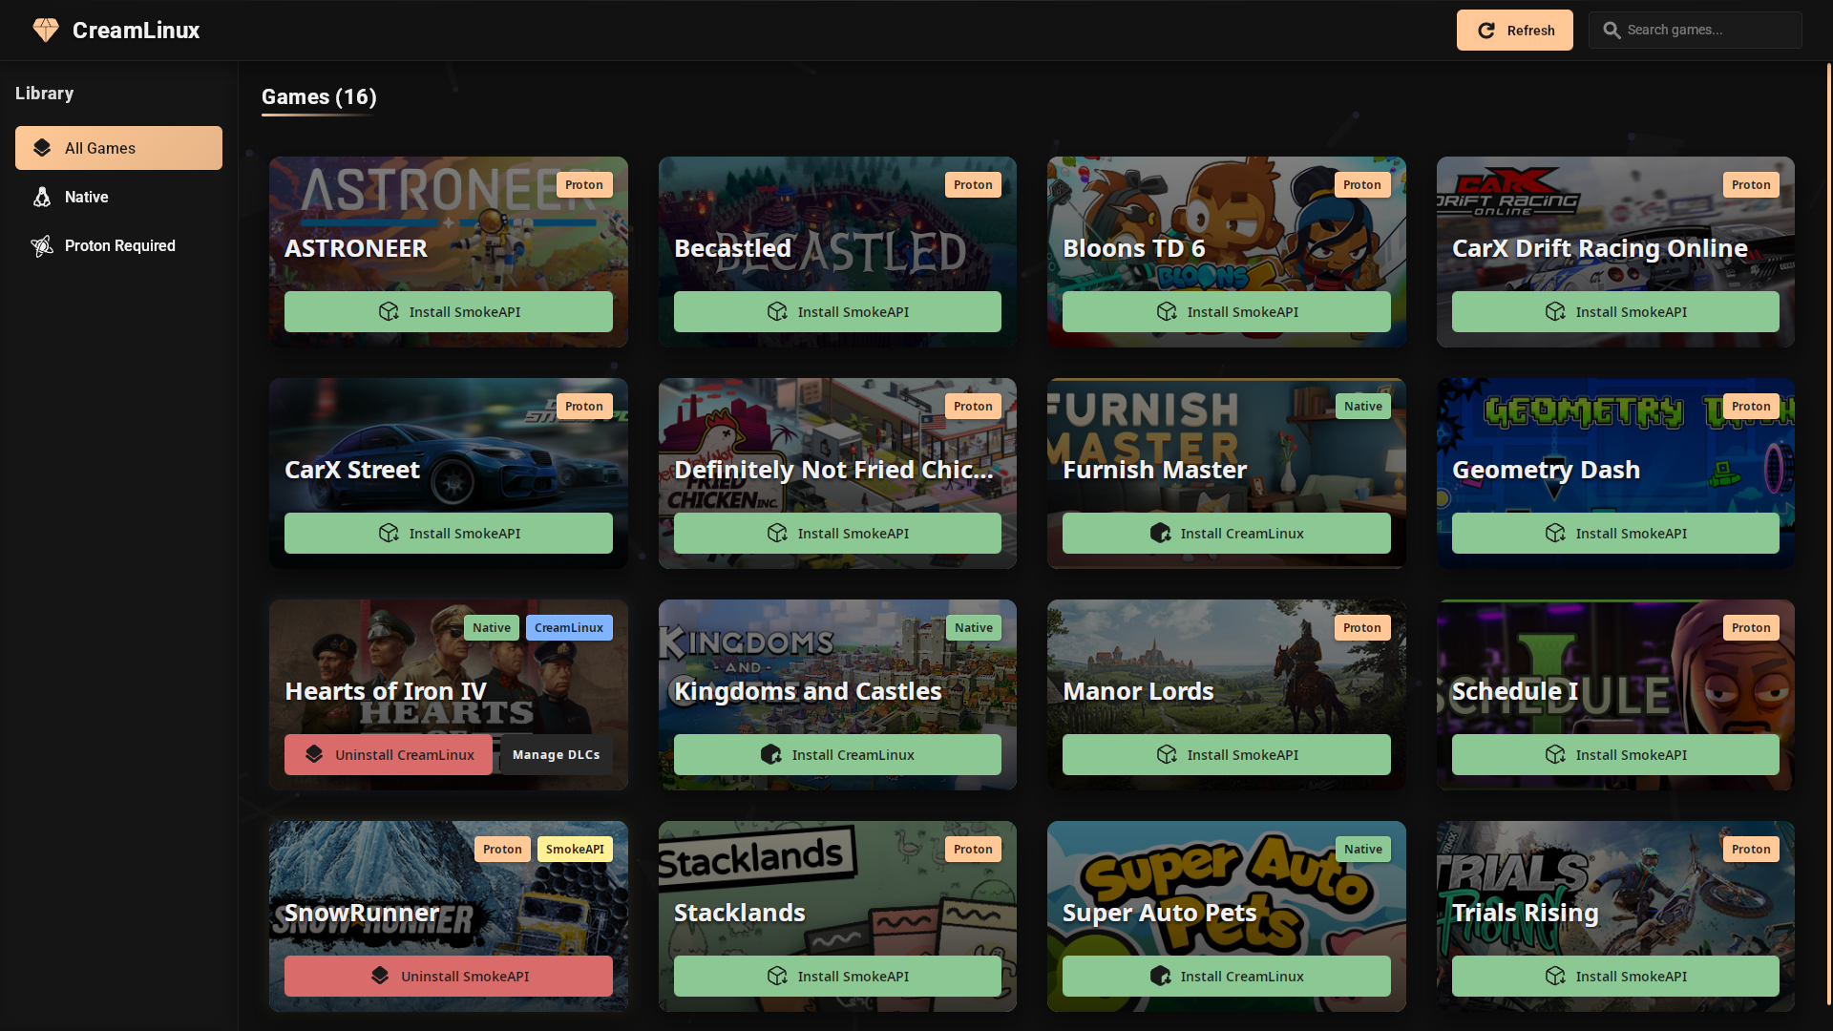Viewport: 1833px width, 1031px height.
Task: Click the atom icon beside Proton Required
Action: pos(42,245)
